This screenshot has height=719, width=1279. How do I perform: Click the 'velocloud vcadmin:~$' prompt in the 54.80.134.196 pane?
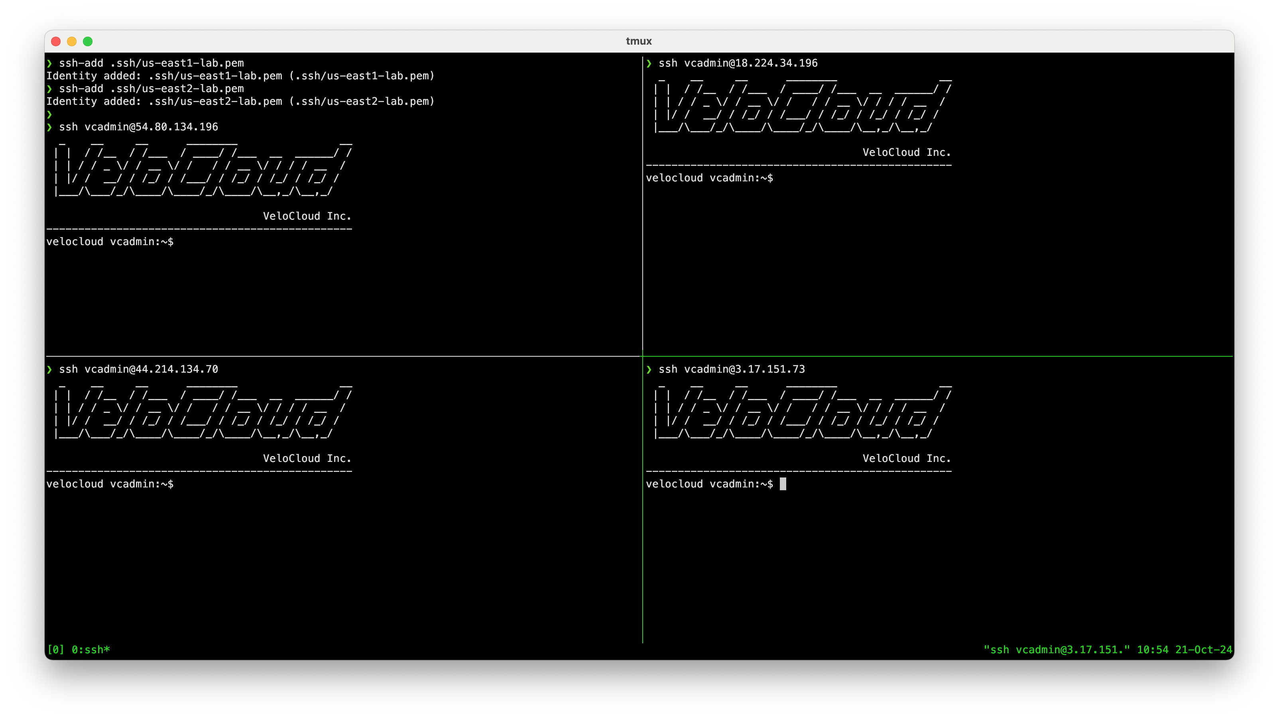point(110,242)
